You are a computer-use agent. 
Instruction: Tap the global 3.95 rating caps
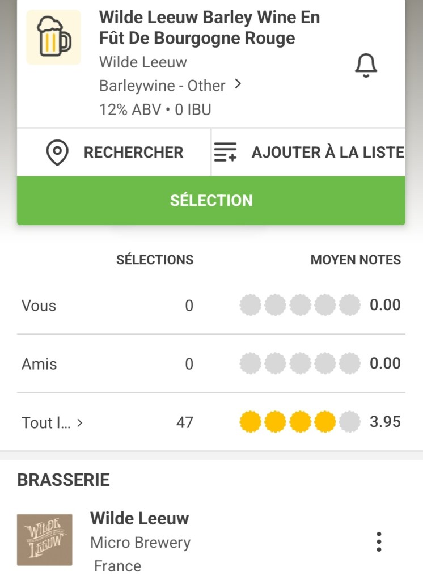point(300,422)
